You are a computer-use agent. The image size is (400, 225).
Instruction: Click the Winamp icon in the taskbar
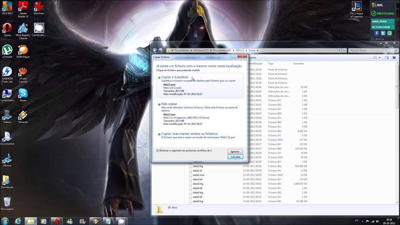(96, 221)
